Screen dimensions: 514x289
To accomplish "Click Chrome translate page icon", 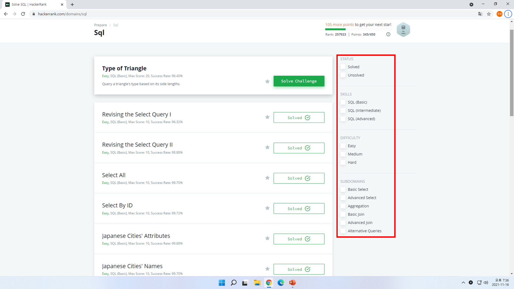I will click(x=480, y=14).
